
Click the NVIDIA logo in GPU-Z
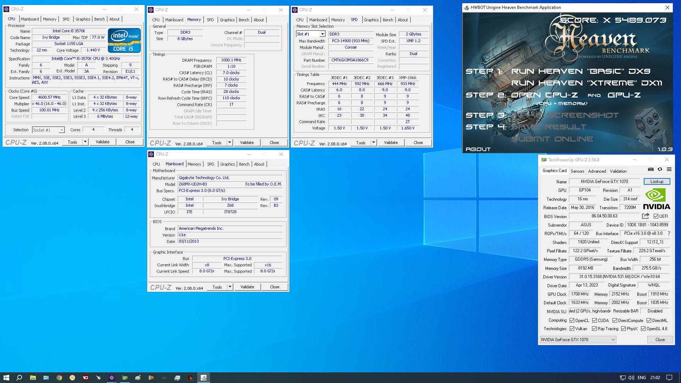click(x=656, y=199)
